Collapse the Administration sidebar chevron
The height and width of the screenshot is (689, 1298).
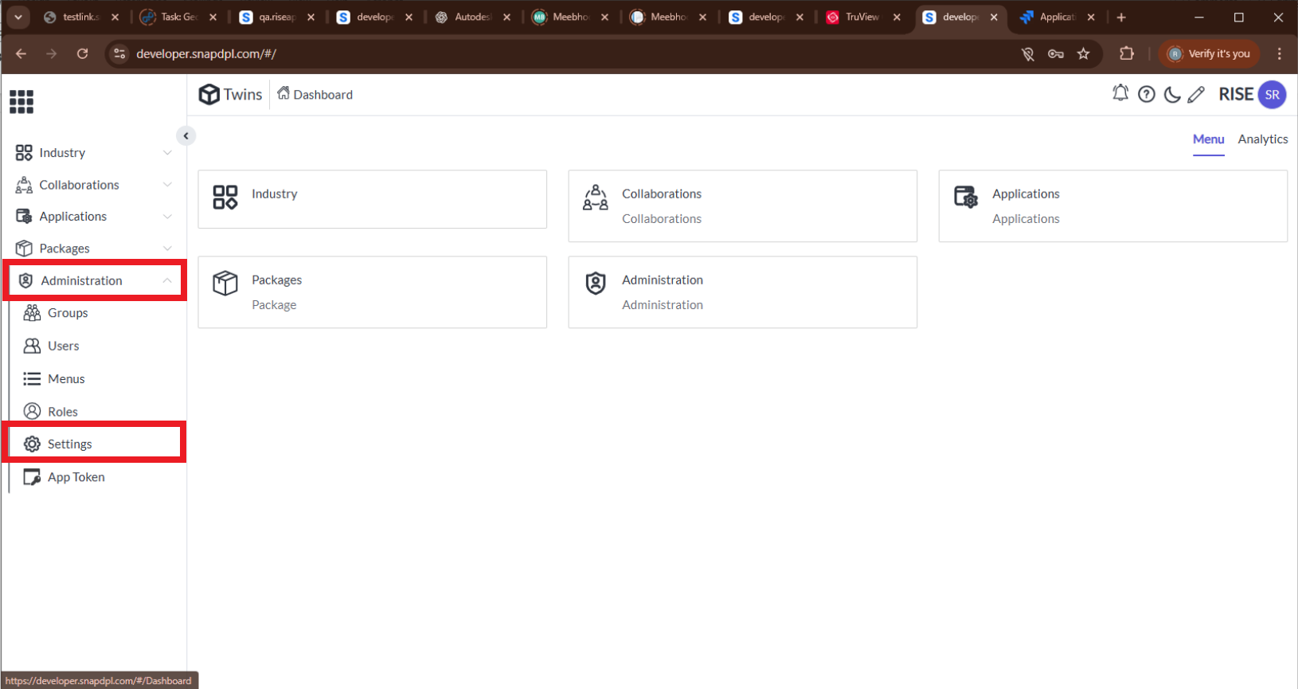pos(167,280)
